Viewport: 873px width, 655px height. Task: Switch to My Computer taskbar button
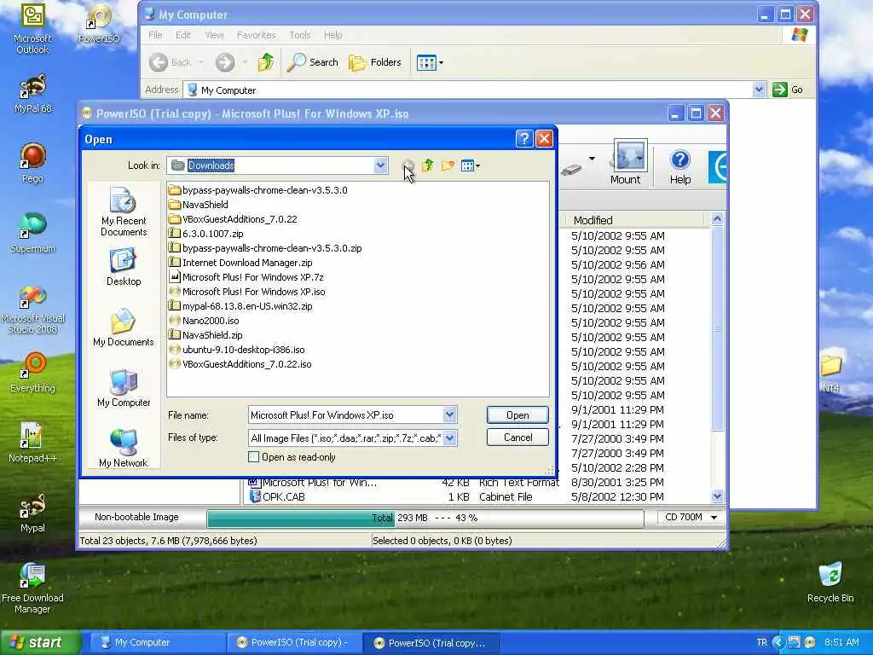pos(158,642)
